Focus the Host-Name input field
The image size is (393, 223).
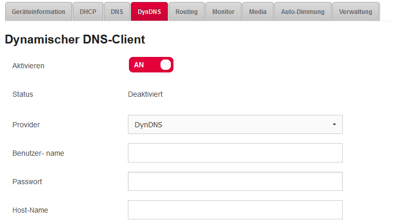235,210
